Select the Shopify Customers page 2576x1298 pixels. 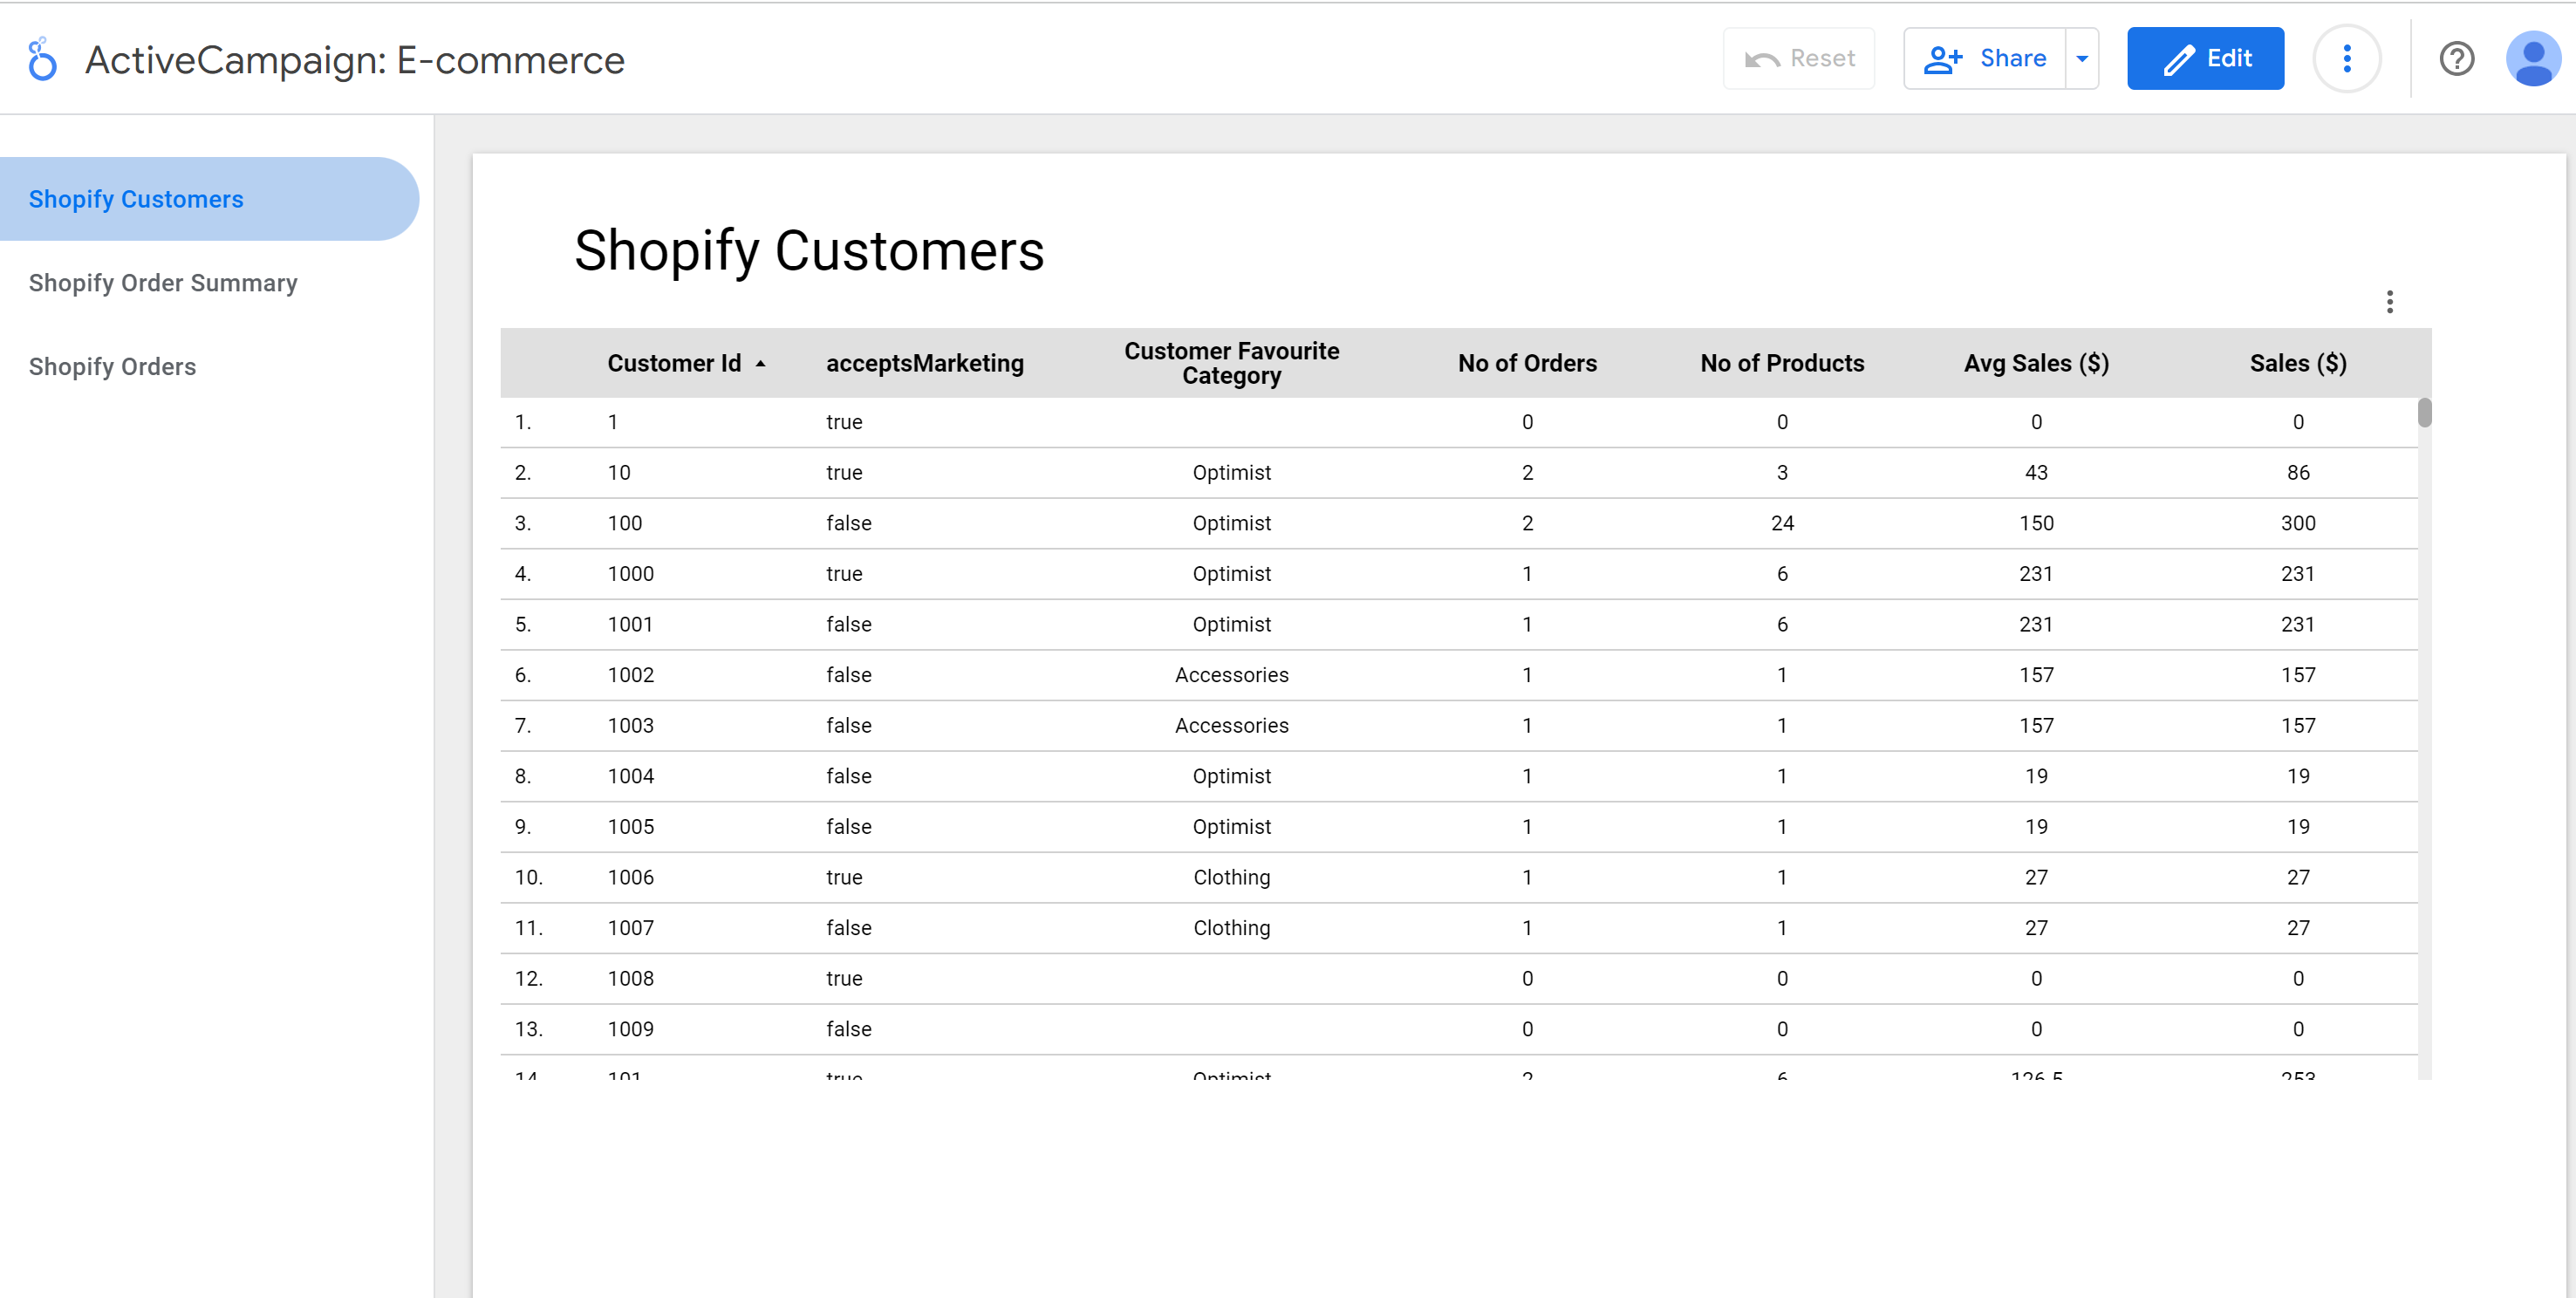209,199
